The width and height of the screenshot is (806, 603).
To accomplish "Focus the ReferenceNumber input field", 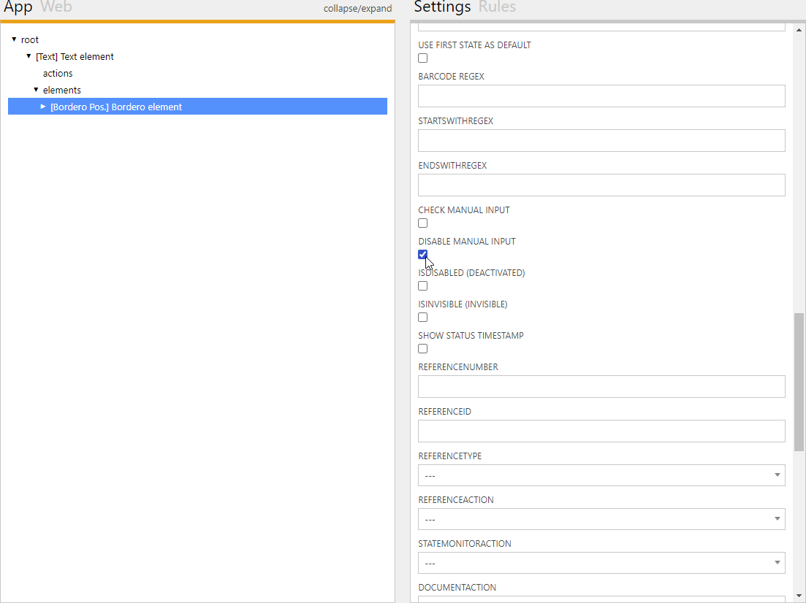I will click(x=601, y=387).
